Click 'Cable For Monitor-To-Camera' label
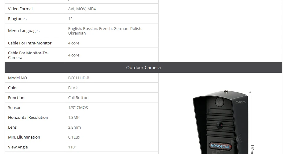Viewport: 287px width, 154px height. pyautogui.click(x=28, y=55)
